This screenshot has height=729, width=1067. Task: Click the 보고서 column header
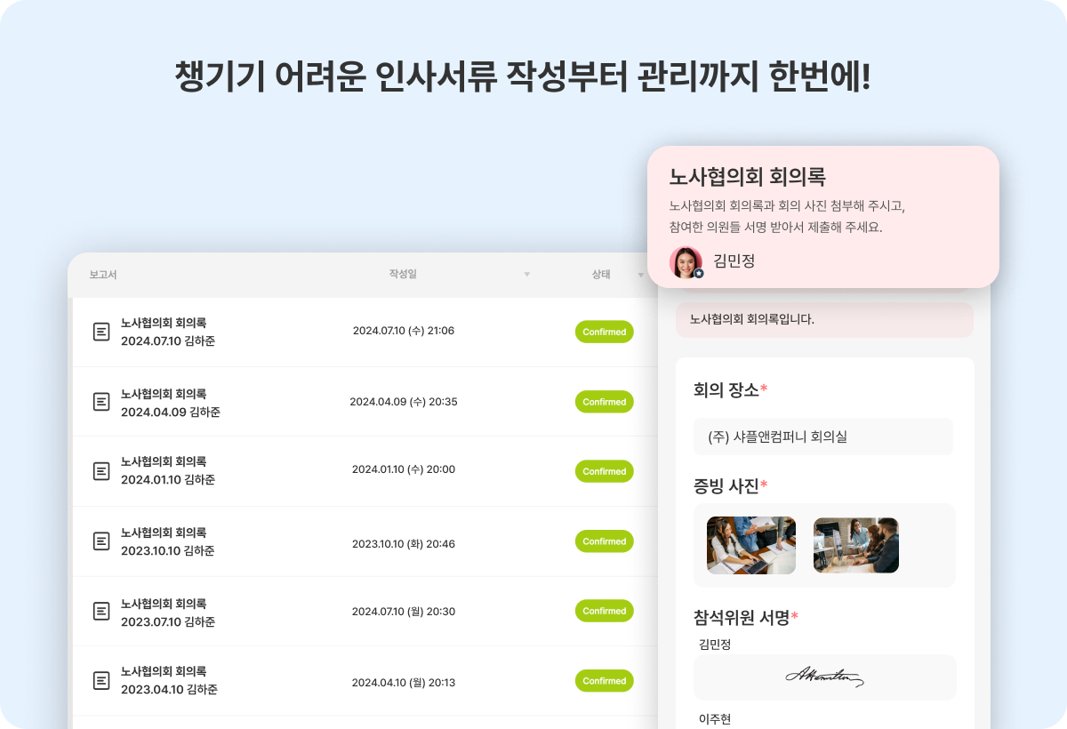103,275
